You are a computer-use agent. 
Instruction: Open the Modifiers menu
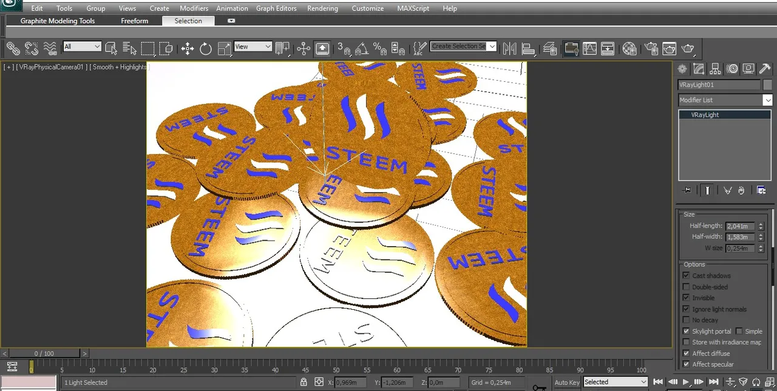[x=194, y=8]
